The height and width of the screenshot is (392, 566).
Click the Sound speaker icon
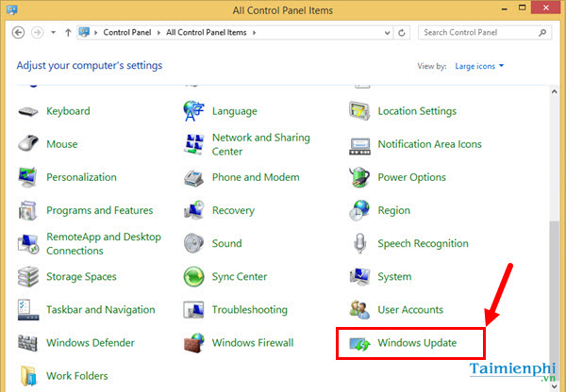pos(193,243)
